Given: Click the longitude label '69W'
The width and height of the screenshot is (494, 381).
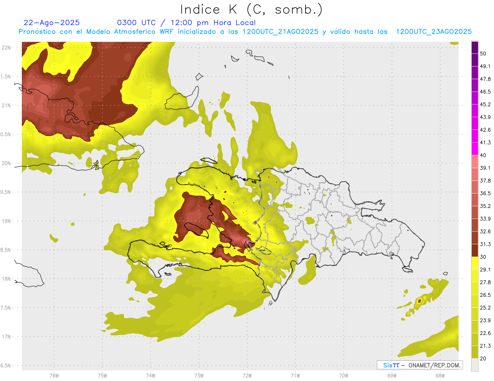Looking at the screenshot, I should click(392, 376).
